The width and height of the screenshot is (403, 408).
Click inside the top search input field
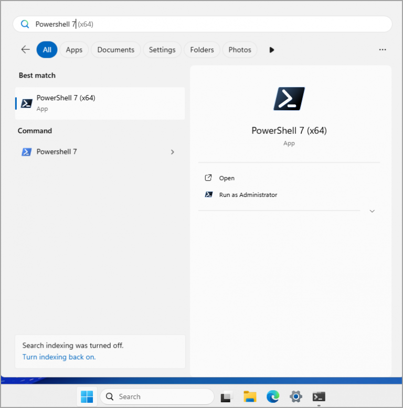click(x=203, y=24)
